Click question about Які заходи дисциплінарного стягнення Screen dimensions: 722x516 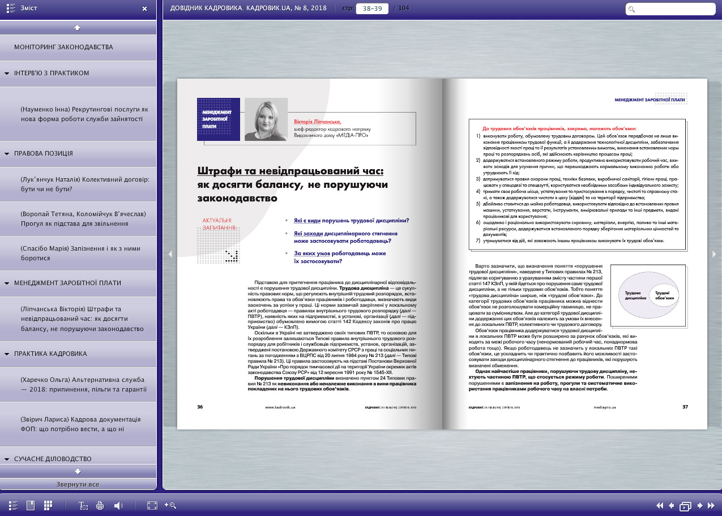click(x=345, y=237)
